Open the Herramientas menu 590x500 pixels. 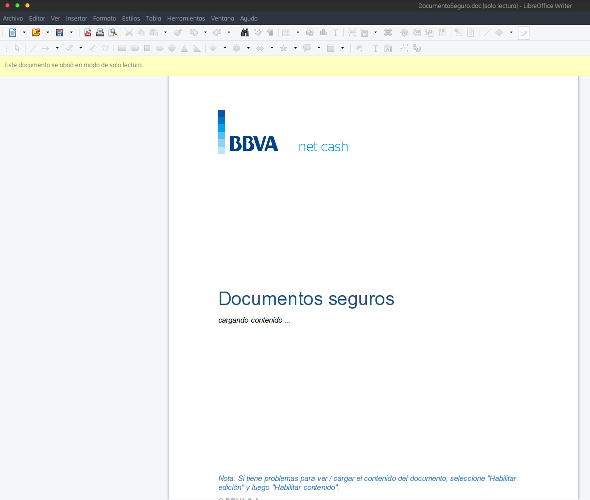186,19
